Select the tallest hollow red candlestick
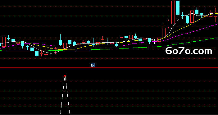This screenshot has height=115, width=218. pos(173,12)
